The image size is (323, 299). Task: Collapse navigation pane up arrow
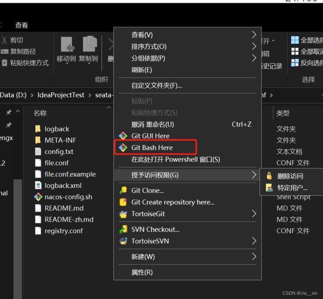(18, 112)
